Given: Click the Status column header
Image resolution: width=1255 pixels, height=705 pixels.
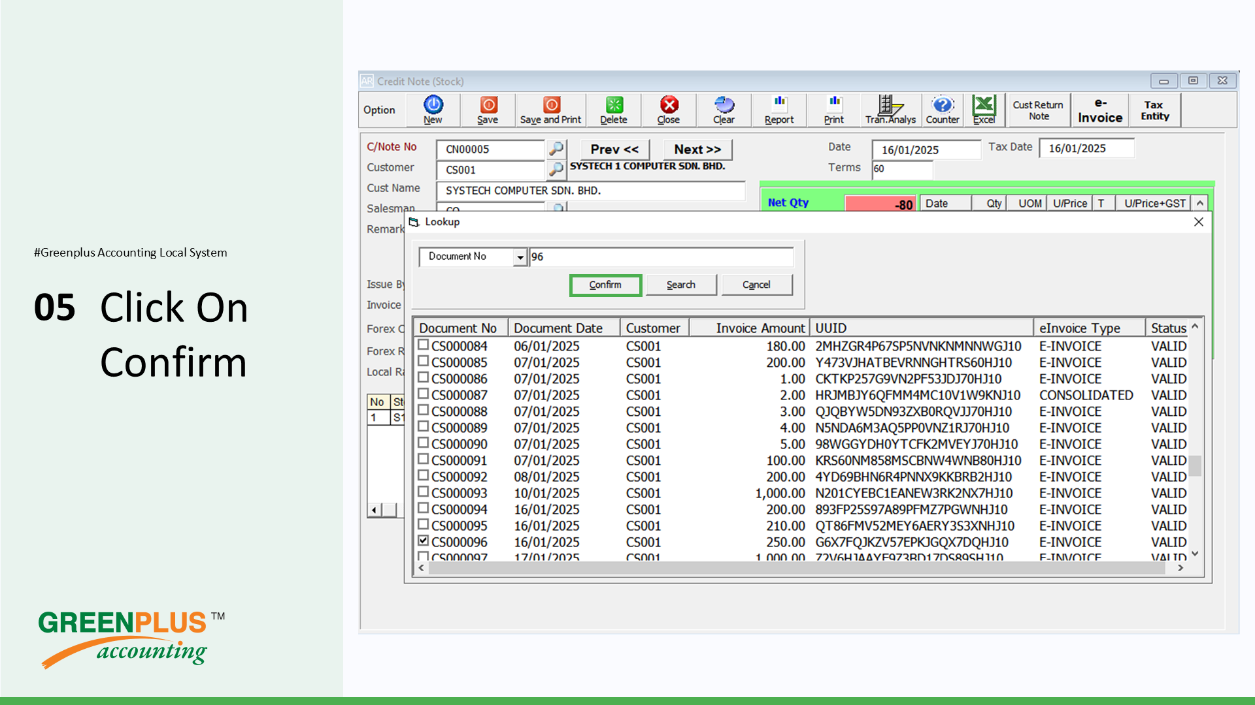Looking at the screenshot, I should click(x=1168, y=328).
